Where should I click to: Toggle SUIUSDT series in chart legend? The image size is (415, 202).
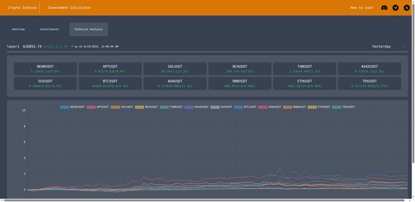[x=222, y=107]
